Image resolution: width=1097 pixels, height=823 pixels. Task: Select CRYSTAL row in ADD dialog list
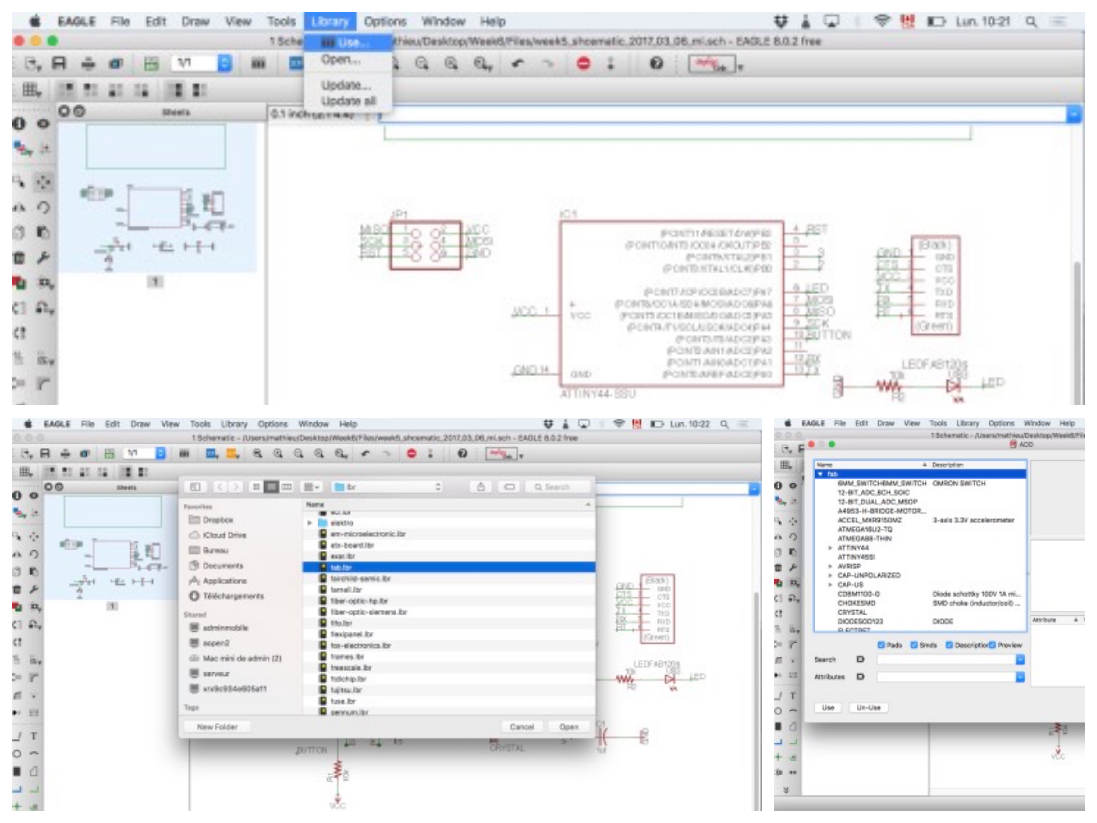(x=921, y=612)
